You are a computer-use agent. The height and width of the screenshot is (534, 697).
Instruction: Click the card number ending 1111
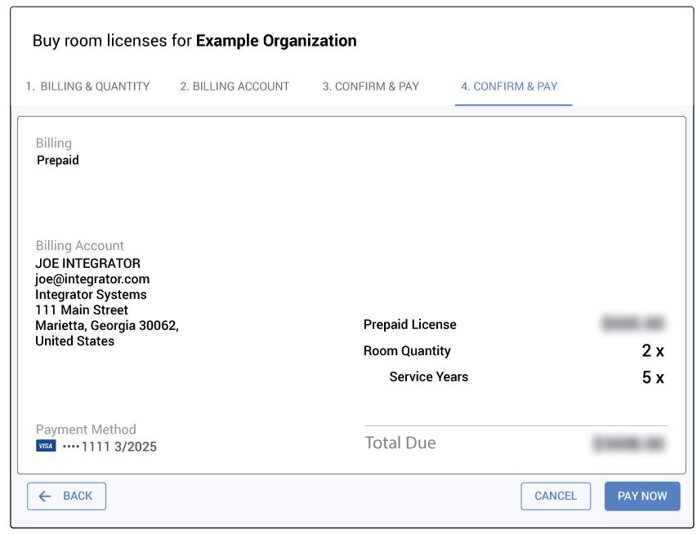pos(109,447)
